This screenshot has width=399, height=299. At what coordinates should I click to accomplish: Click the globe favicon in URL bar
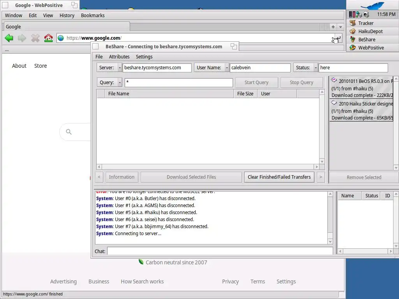click(60, 38)
